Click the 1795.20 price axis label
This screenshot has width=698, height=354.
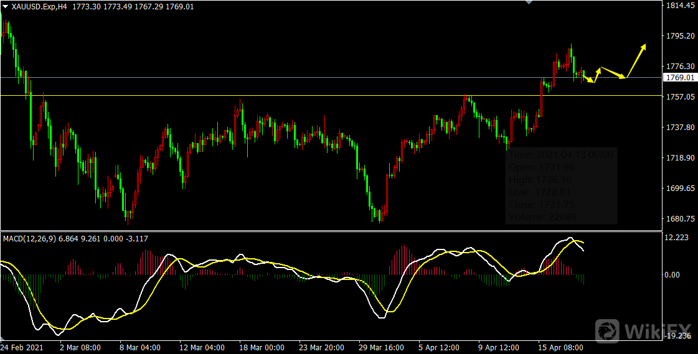(680, 36)
